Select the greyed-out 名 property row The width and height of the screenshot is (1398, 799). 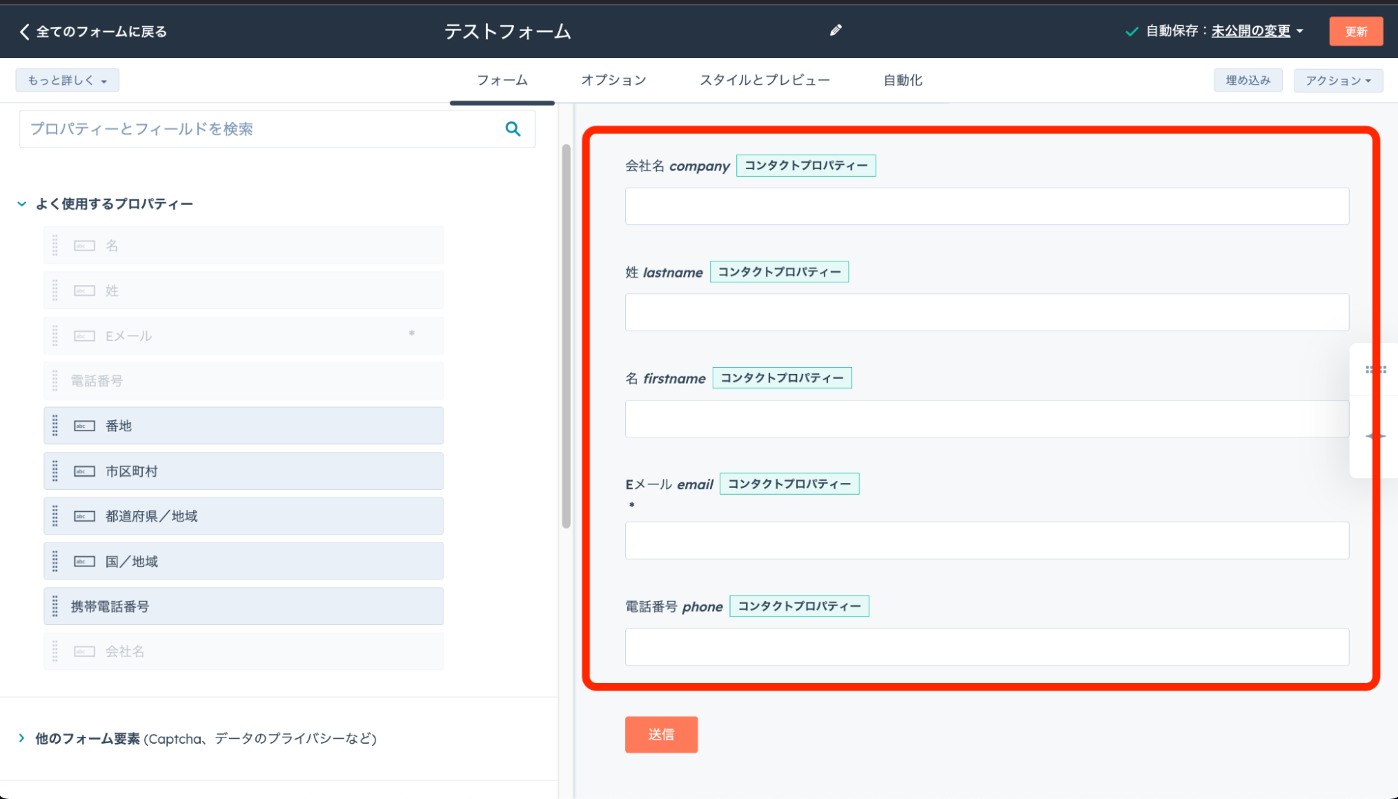(x=243, y=245)
